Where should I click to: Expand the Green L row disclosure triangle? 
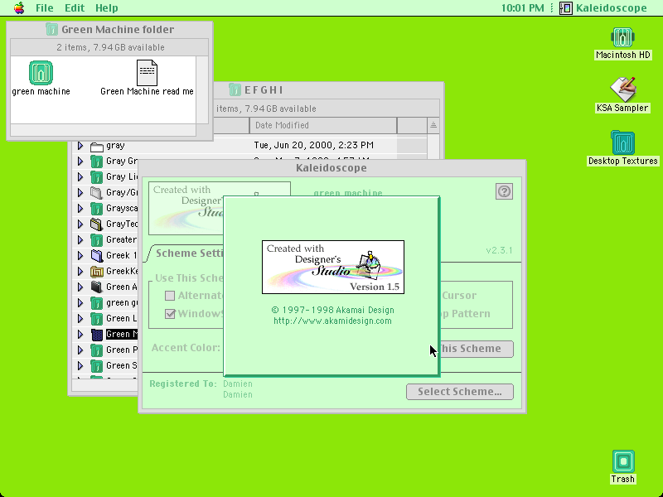pos(80,319)
